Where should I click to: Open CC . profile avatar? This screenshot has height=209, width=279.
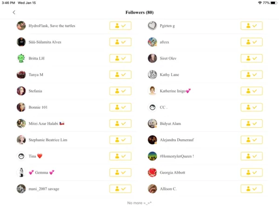[153, 107]
